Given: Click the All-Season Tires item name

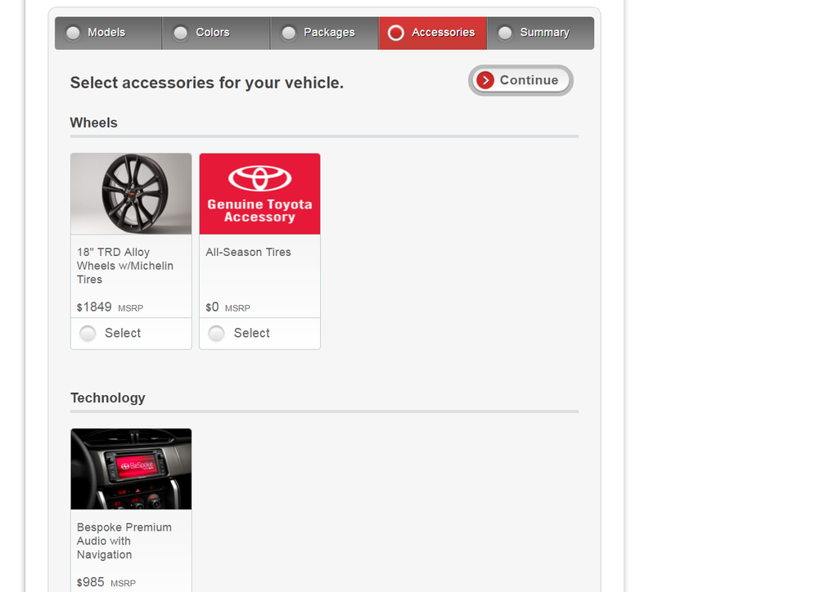Looking at the screenshot, I should pyautogui.click(x=248, y=253).
